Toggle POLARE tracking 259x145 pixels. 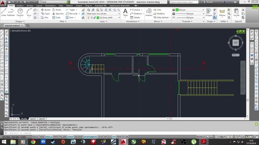[x=63, y=137]
